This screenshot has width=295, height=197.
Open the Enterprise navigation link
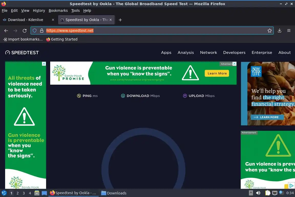[x=262, y=53]
